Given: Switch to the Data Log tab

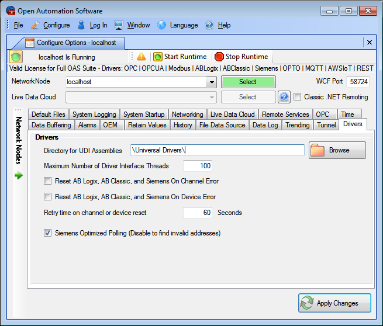Looking at the screenshot, I should coord(265,124).
